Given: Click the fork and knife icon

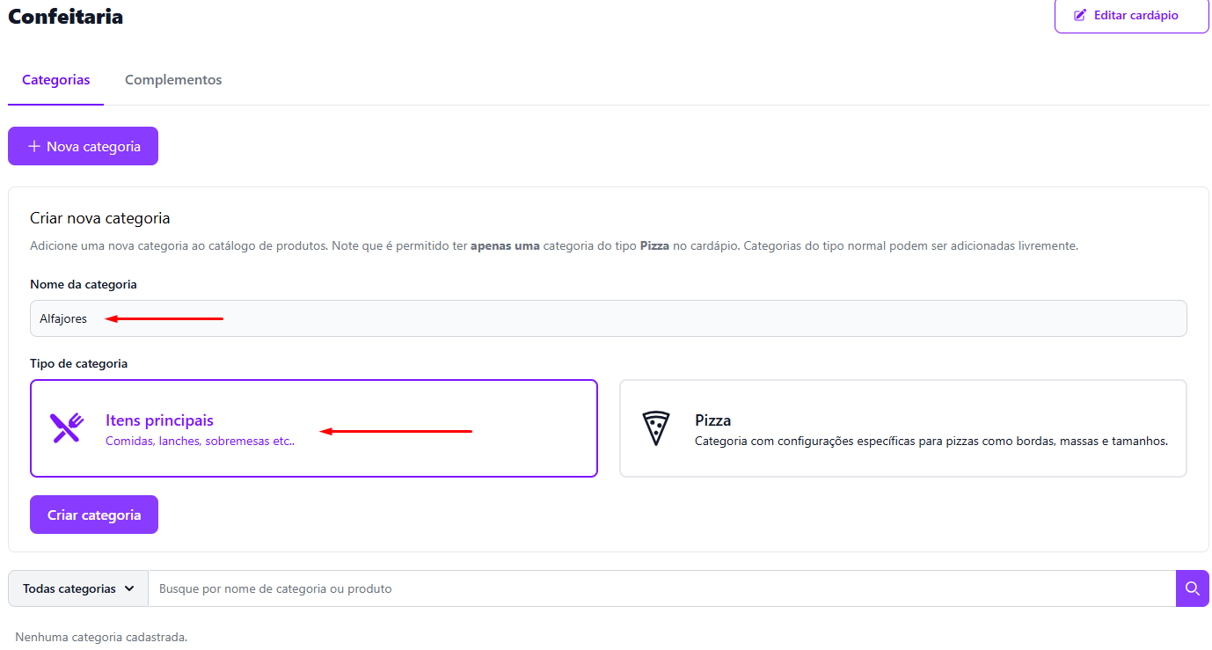Looking at the screenshot, I should [66, 428].
